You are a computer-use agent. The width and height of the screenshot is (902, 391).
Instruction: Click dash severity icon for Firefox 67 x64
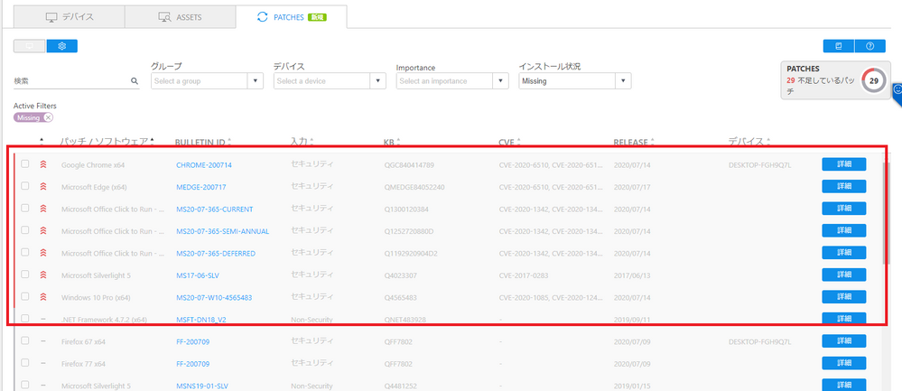43,341
